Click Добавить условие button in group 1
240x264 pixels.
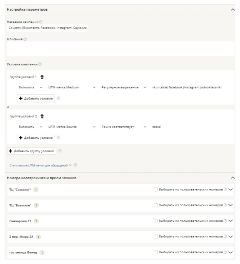36,99
